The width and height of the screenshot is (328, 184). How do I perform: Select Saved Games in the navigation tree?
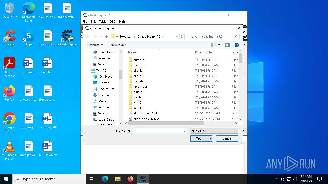[x=107, y=52]
